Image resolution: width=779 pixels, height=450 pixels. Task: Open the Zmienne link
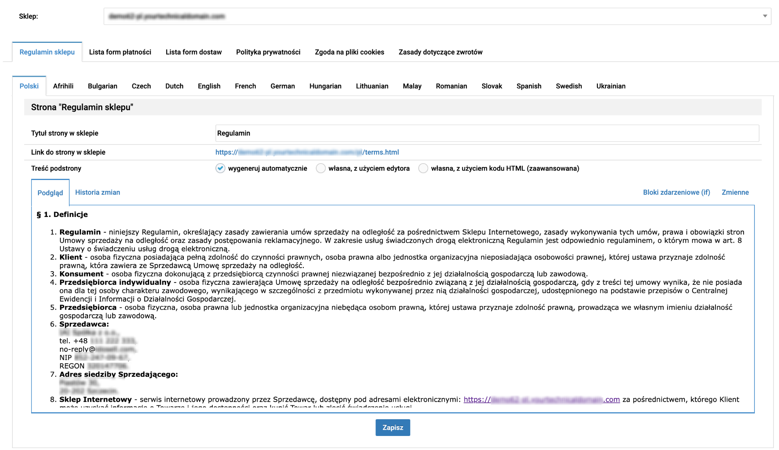point(735,192)
